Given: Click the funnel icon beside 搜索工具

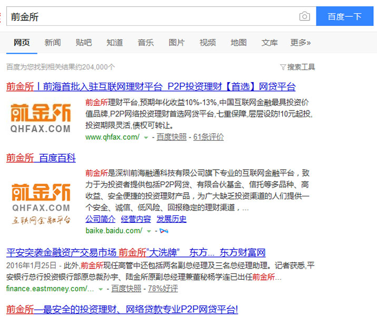Looking at the screenshot, I should coord(283,67).
